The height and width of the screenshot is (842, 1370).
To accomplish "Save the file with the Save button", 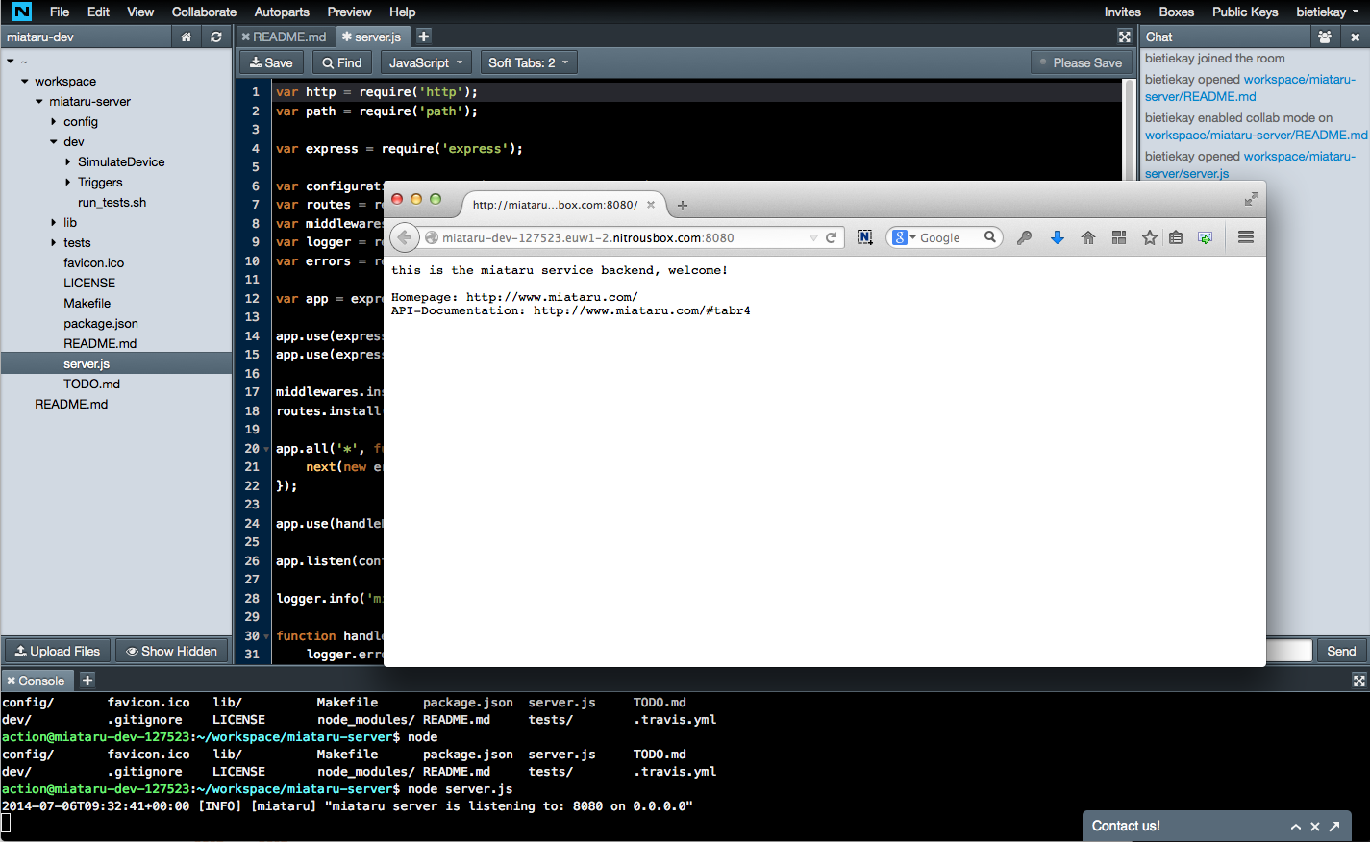I will 271,62.
